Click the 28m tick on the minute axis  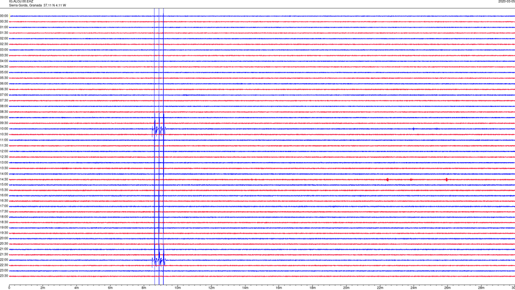481,288
